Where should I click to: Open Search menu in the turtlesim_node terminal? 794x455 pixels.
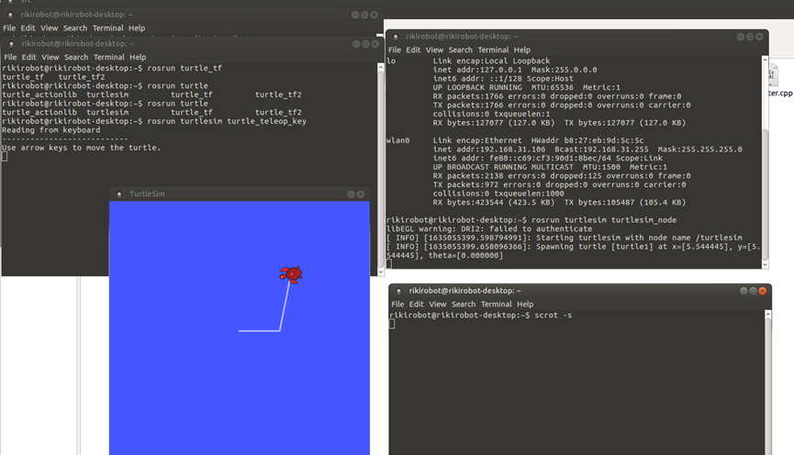tap(460, 50)
